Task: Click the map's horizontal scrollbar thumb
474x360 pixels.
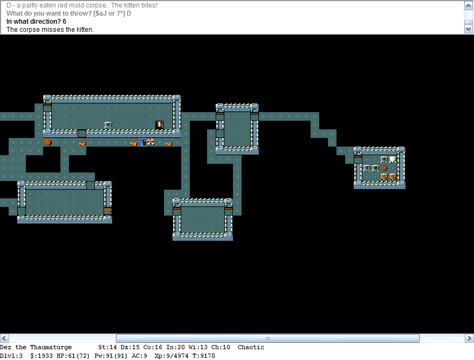Action: click(267, 338)
